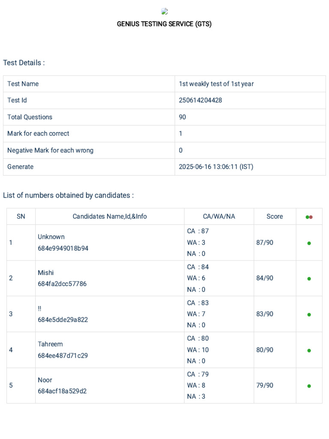Click 'WA : 10' in Tahreem's row
Image resolution: width=329 pixels, height=439 pixels.
click(198, 350)
